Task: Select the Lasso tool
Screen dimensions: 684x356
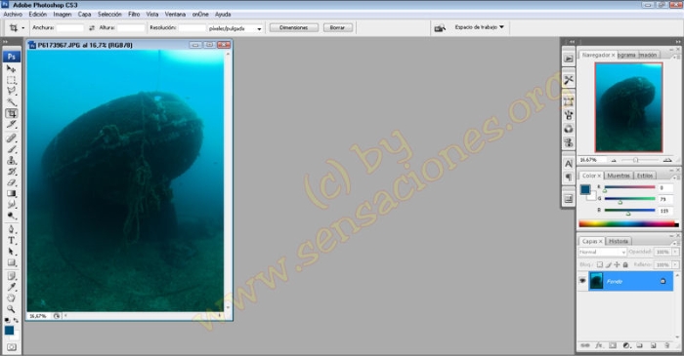Action: tap(12, 91)
